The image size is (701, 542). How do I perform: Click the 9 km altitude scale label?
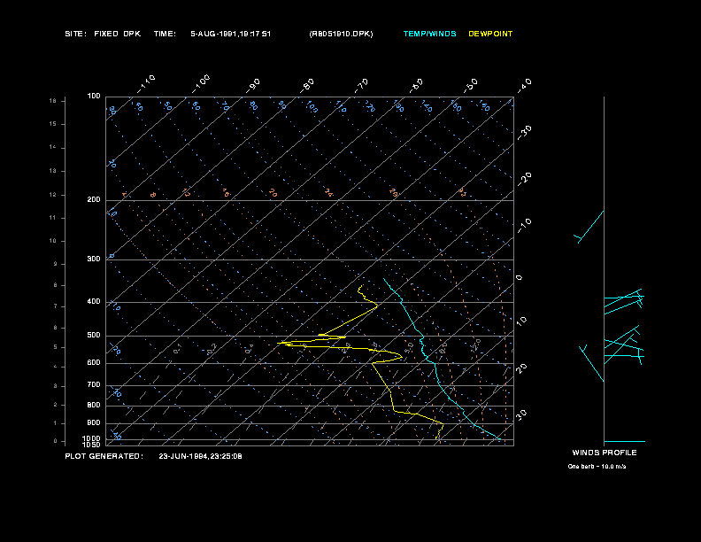(x=56, y=264)
